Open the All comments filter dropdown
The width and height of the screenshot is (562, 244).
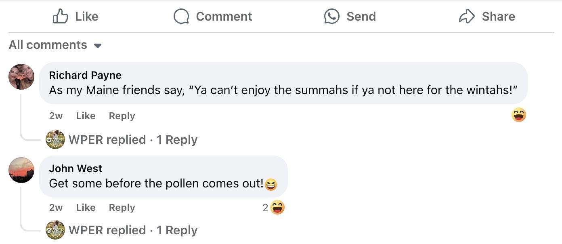[55, 45]
